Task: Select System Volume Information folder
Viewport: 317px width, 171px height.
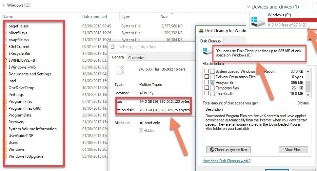Action: coord(32,129)
